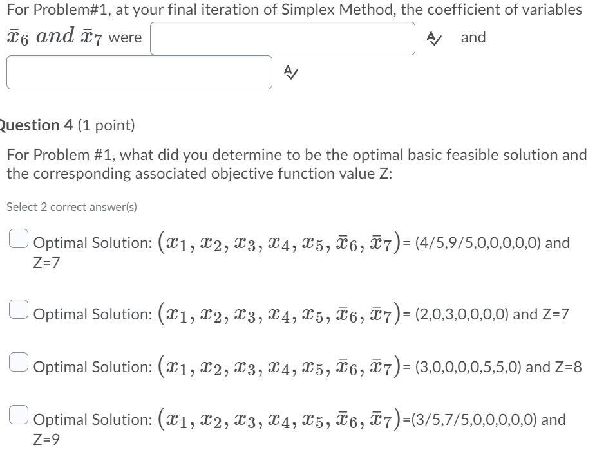Check the option with solution (3,0,0,0,0,5,5,0) and Z=8
The width and height of the screenshot is (615, 466).
(19, 363)
